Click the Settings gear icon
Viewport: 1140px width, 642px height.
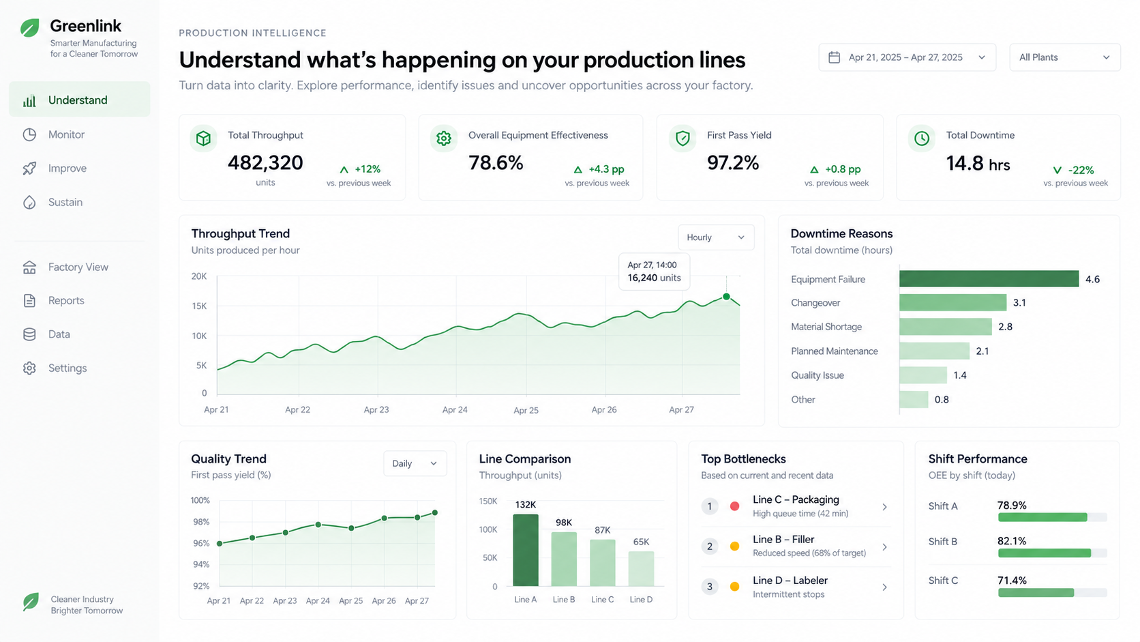tap(29, 368)
